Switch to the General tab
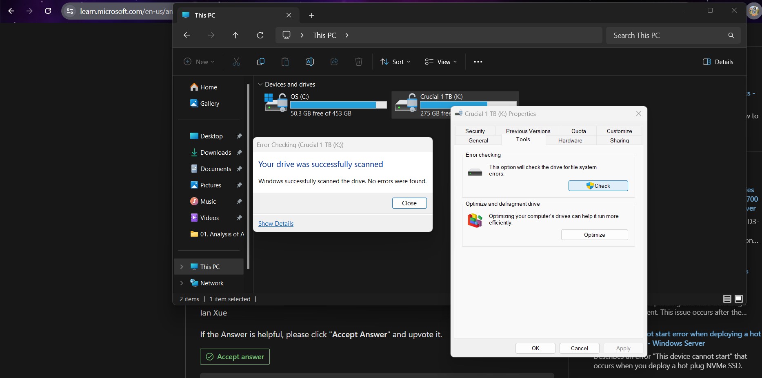 point(478,140)
